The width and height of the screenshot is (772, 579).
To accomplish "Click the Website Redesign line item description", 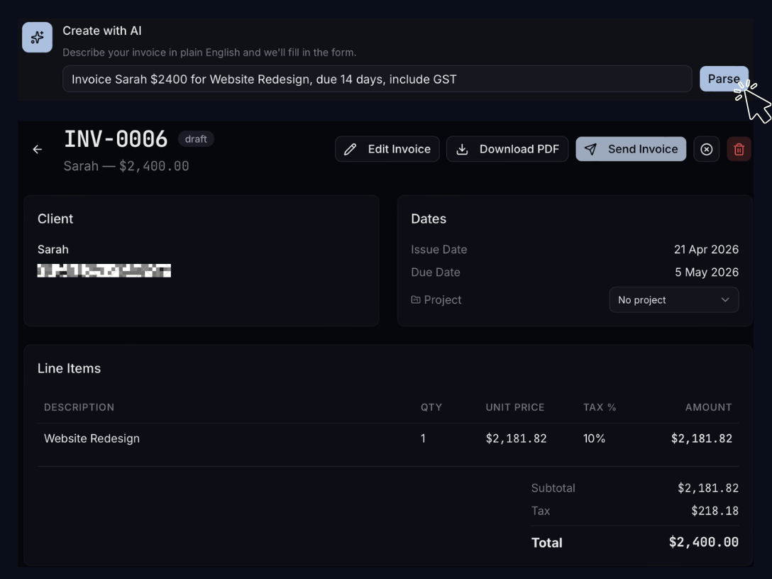I will click(92, 439).
